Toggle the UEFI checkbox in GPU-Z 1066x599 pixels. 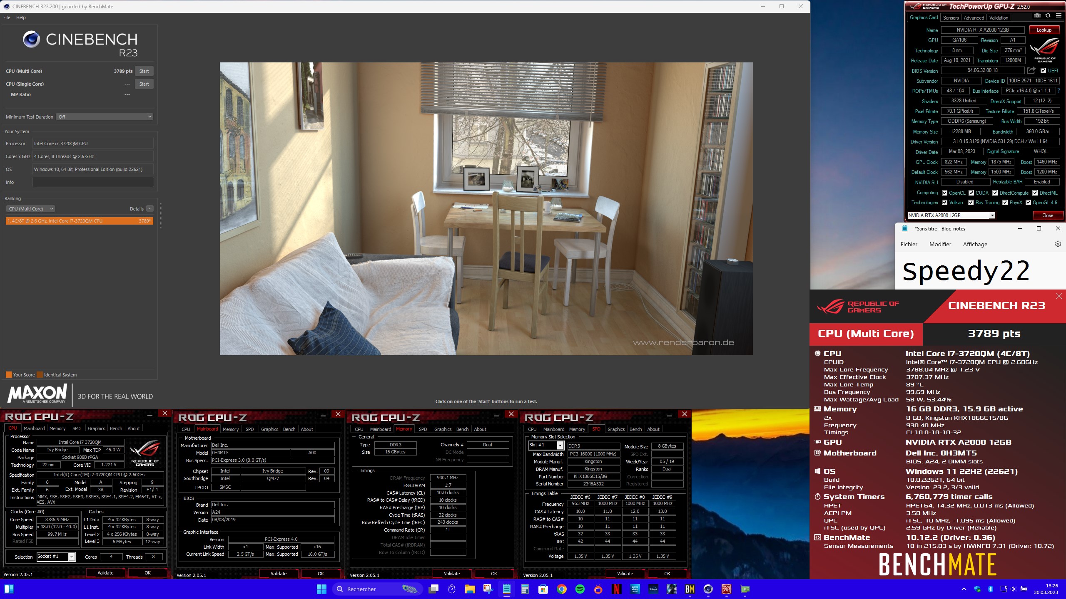(x=1043, y=71)
